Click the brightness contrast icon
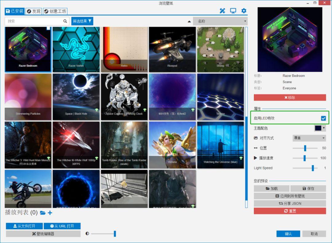The width and height of the screenshot is (332, 243). pos(87,234)
